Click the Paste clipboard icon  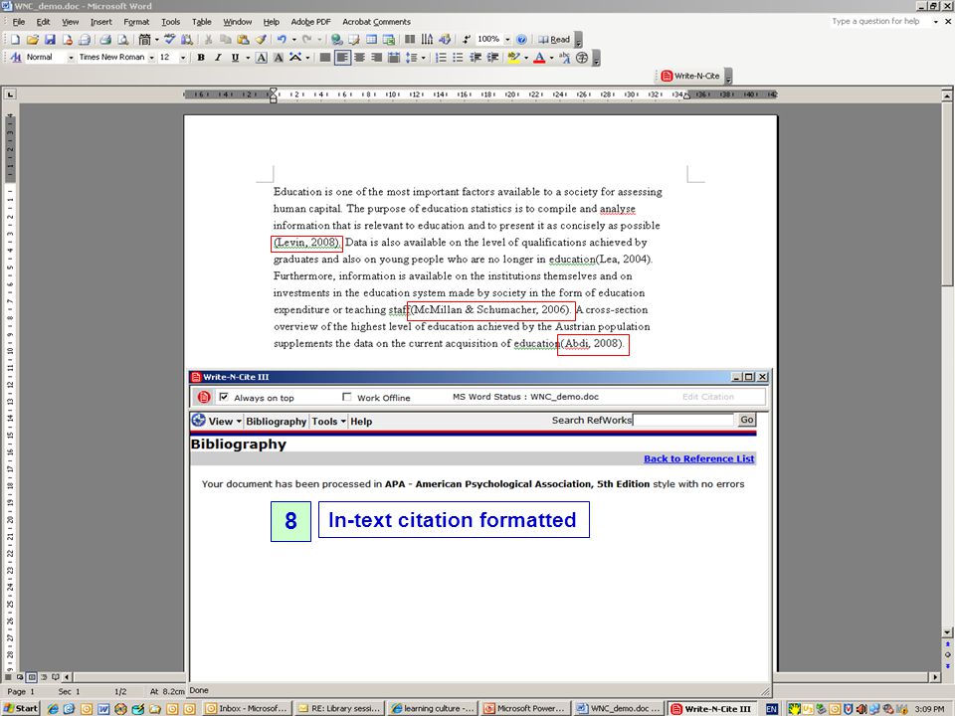[243, 40]
